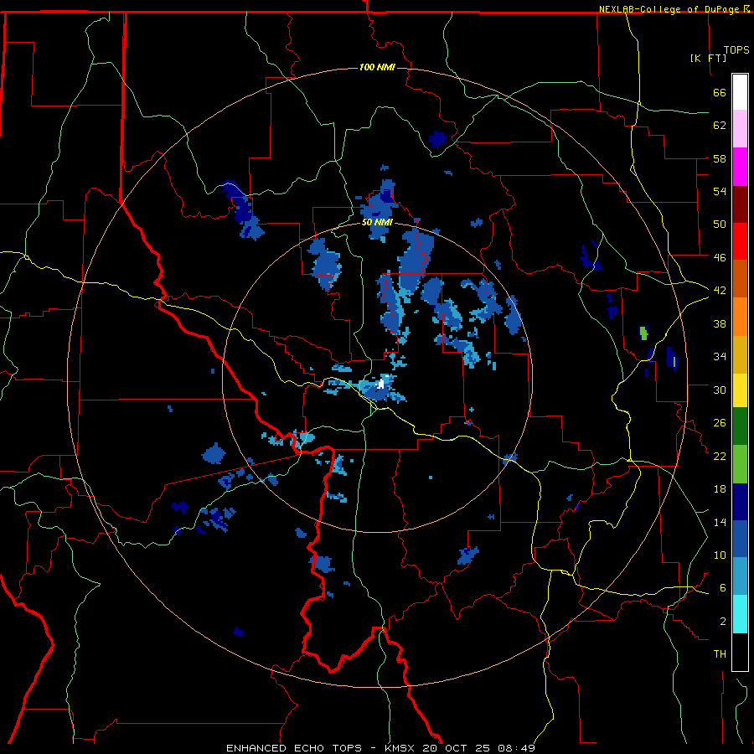This screenshot has width=754, height=754.
Task: Choose the gold swatch in the legend bar
Action: coord(740,354)
